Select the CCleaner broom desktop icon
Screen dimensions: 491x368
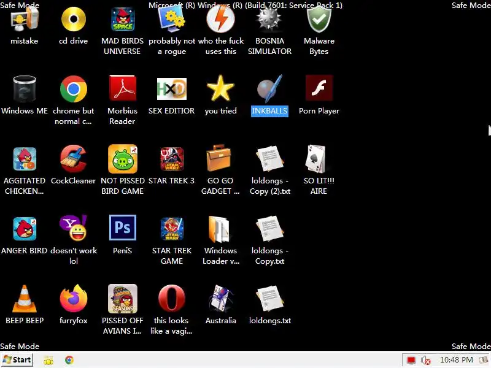pos(73,158)
